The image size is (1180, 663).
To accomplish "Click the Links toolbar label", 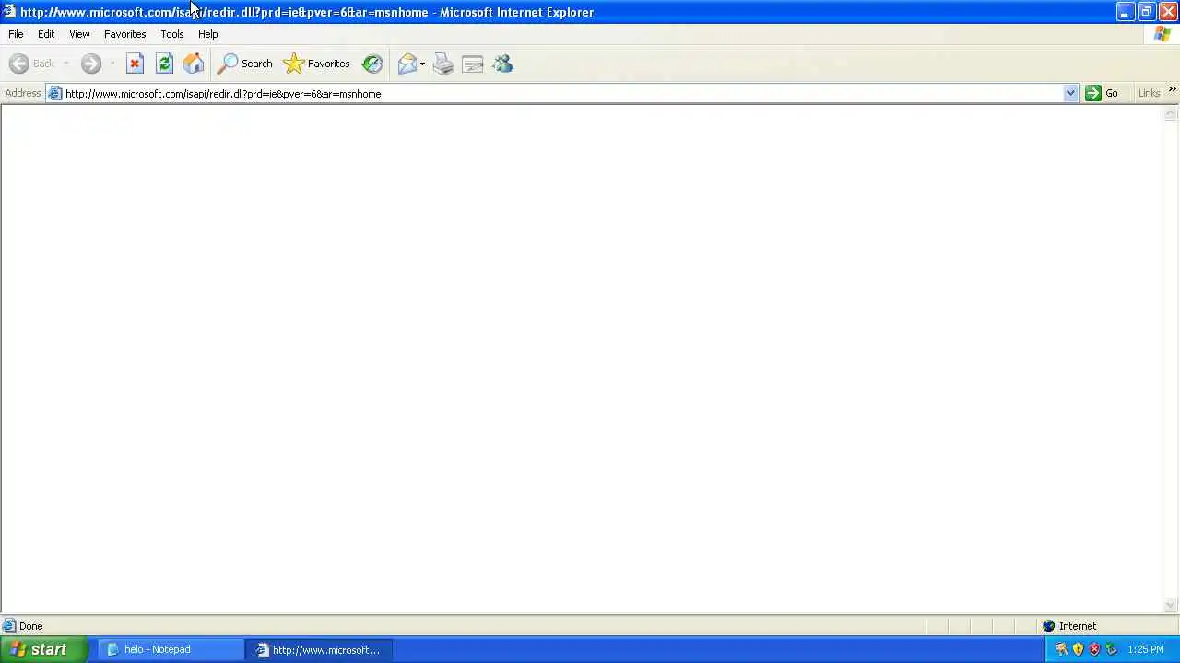I will pyautogui.click(x=1149, y=93).
